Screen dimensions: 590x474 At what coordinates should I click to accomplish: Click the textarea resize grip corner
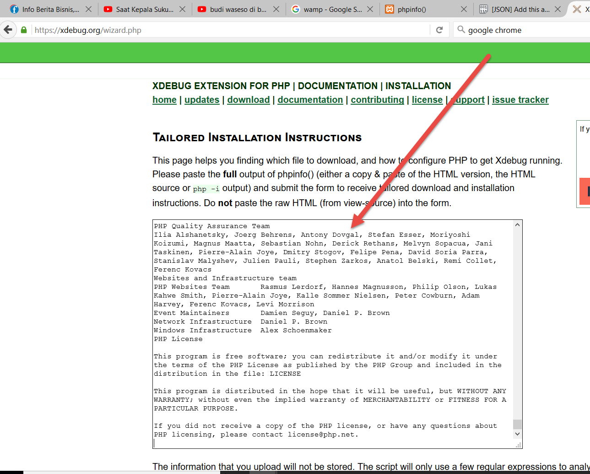tap(518, 445)
